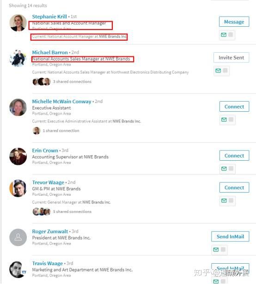The height and width of the screenshot is (284, 256).
Task: Connect with Erin Crown
Action: pos(234,156)
